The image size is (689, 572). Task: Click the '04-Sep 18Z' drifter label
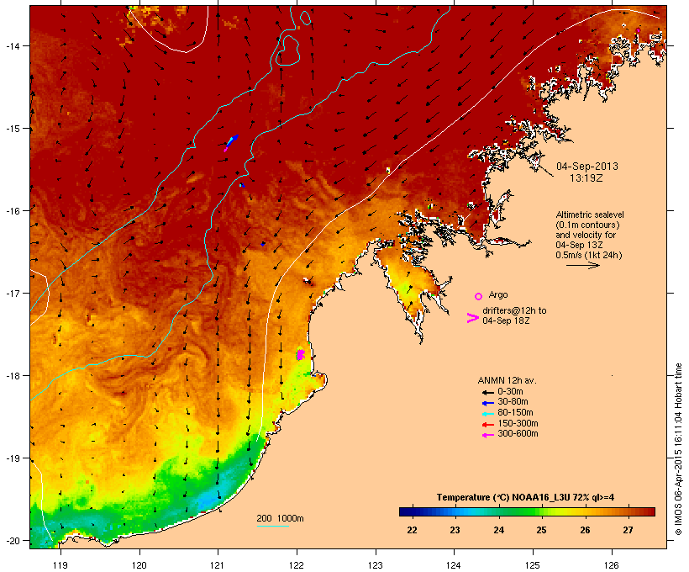(506, 320)
